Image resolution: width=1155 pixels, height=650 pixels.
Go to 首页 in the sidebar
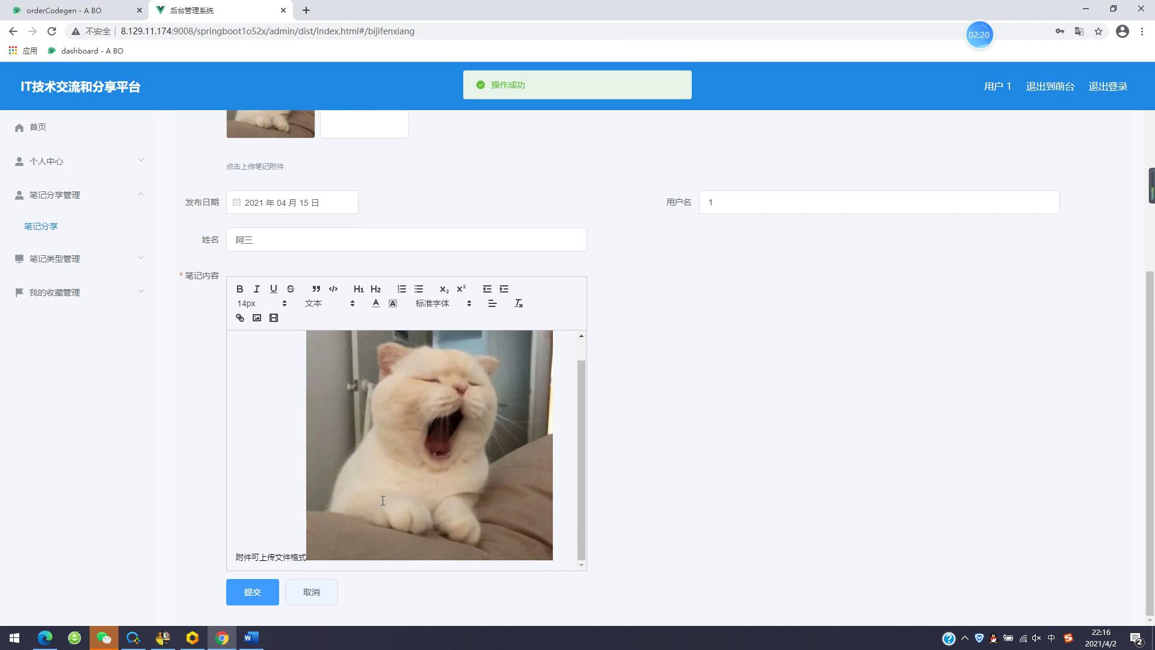37,127
